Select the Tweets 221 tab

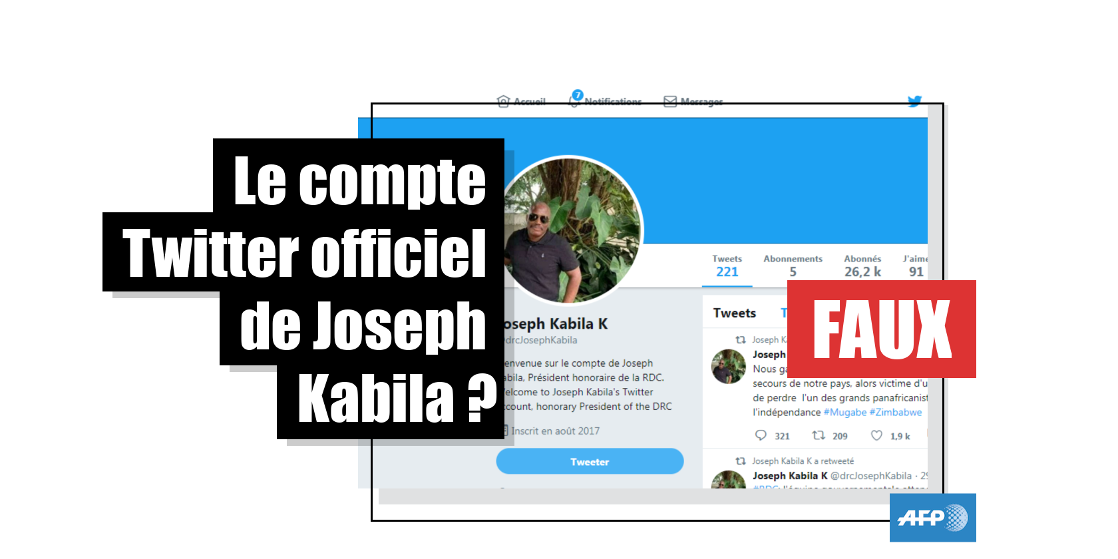(727, 266)
